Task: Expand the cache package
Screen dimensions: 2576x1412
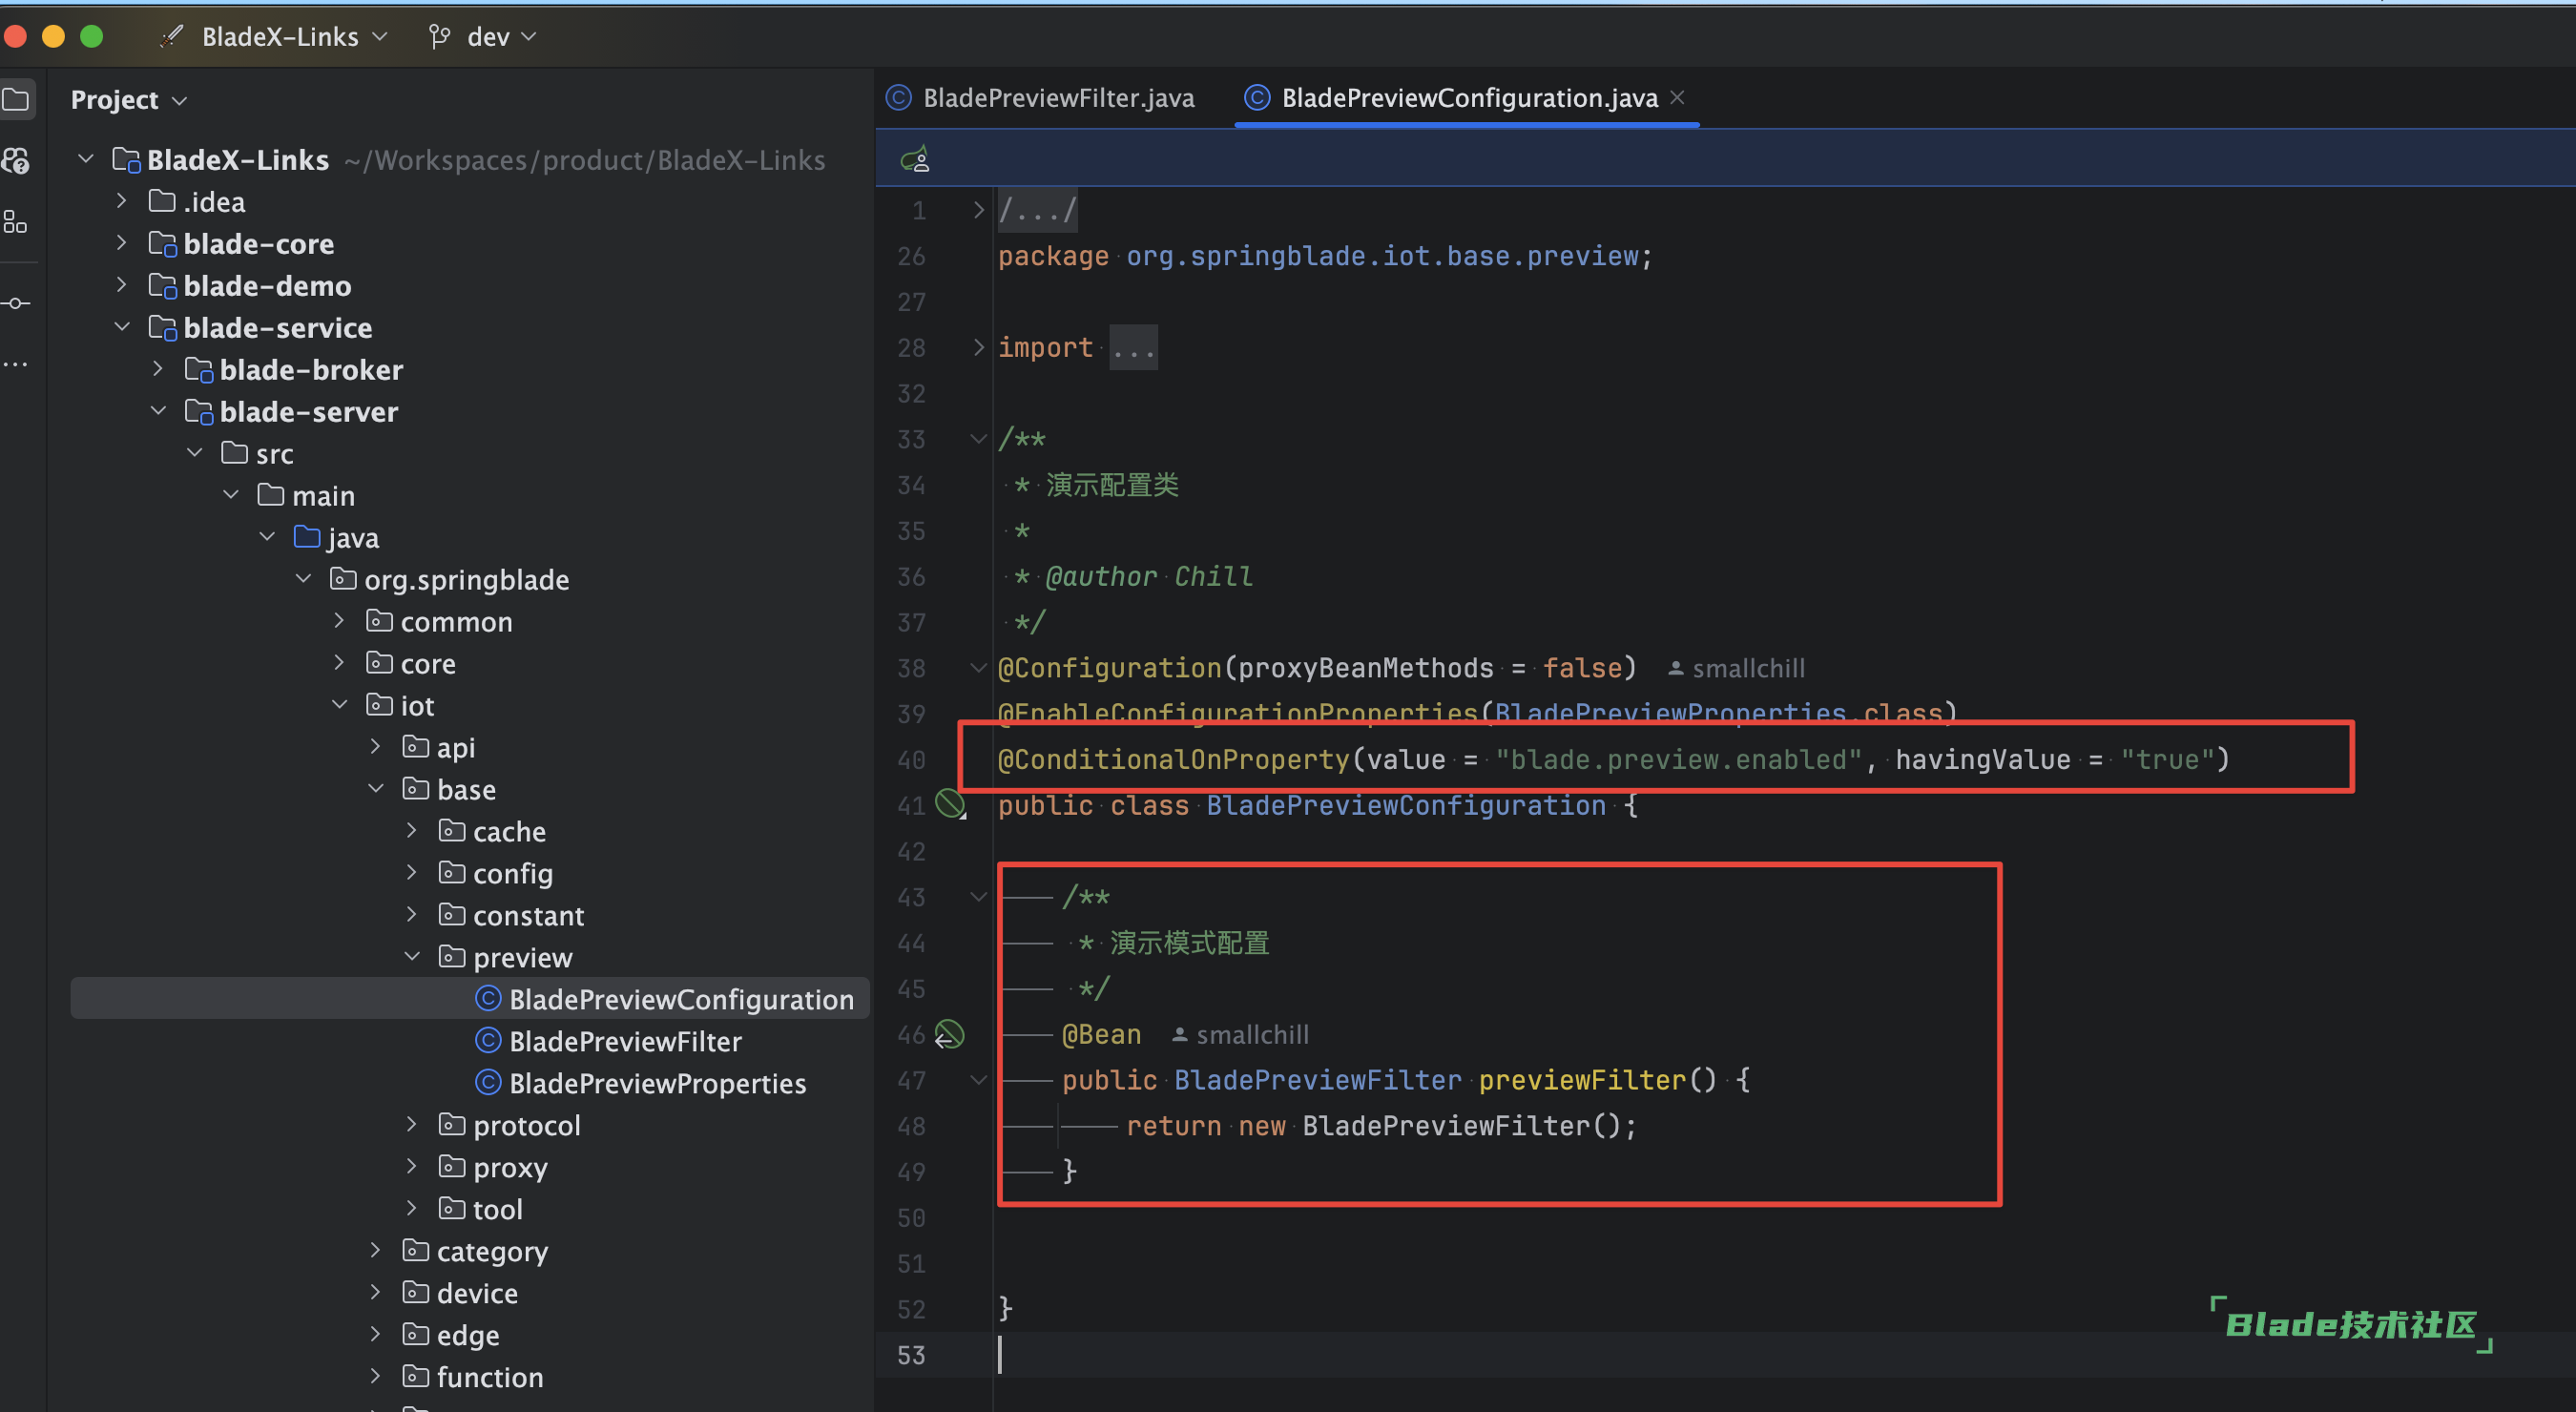Action: [411, 831]
